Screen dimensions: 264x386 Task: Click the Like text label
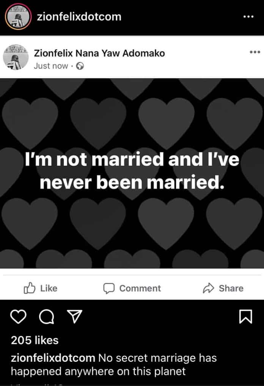pos(49,288)
